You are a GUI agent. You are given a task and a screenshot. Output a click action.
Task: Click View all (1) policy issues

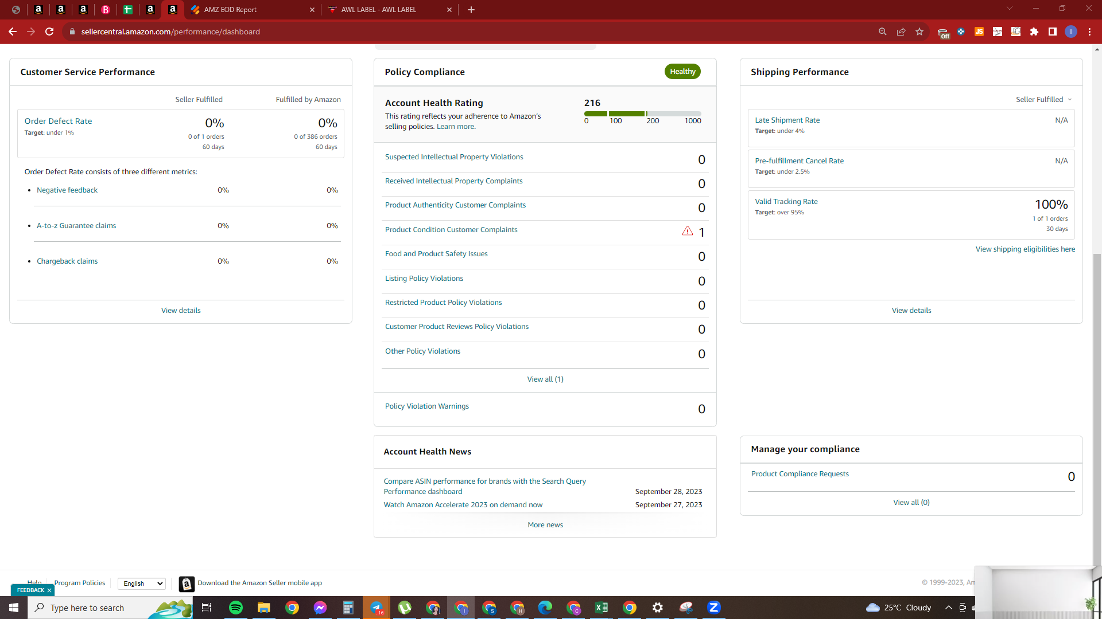coord(545,379)
